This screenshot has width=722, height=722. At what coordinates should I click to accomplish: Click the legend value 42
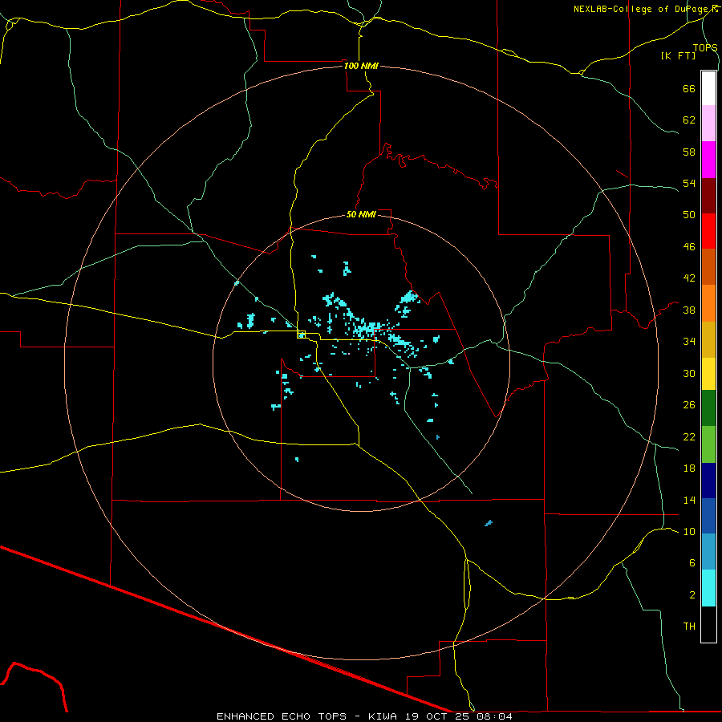point(689,278)
